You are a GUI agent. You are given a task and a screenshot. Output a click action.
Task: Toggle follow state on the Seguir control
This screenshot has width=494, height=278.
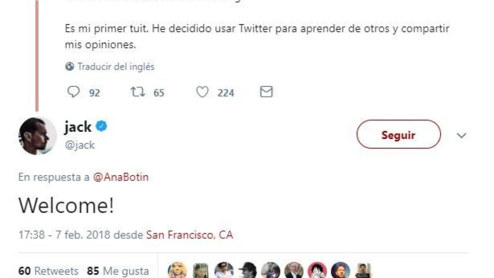pyautogui.click(x=398, y=135)
